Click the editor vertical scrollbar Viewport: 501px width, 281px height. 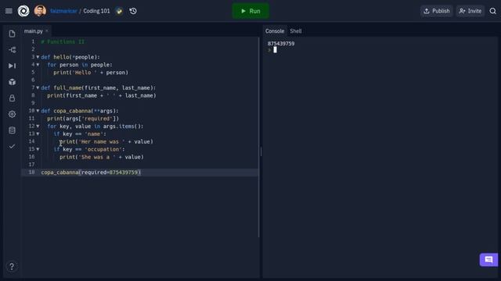point(258,137)
